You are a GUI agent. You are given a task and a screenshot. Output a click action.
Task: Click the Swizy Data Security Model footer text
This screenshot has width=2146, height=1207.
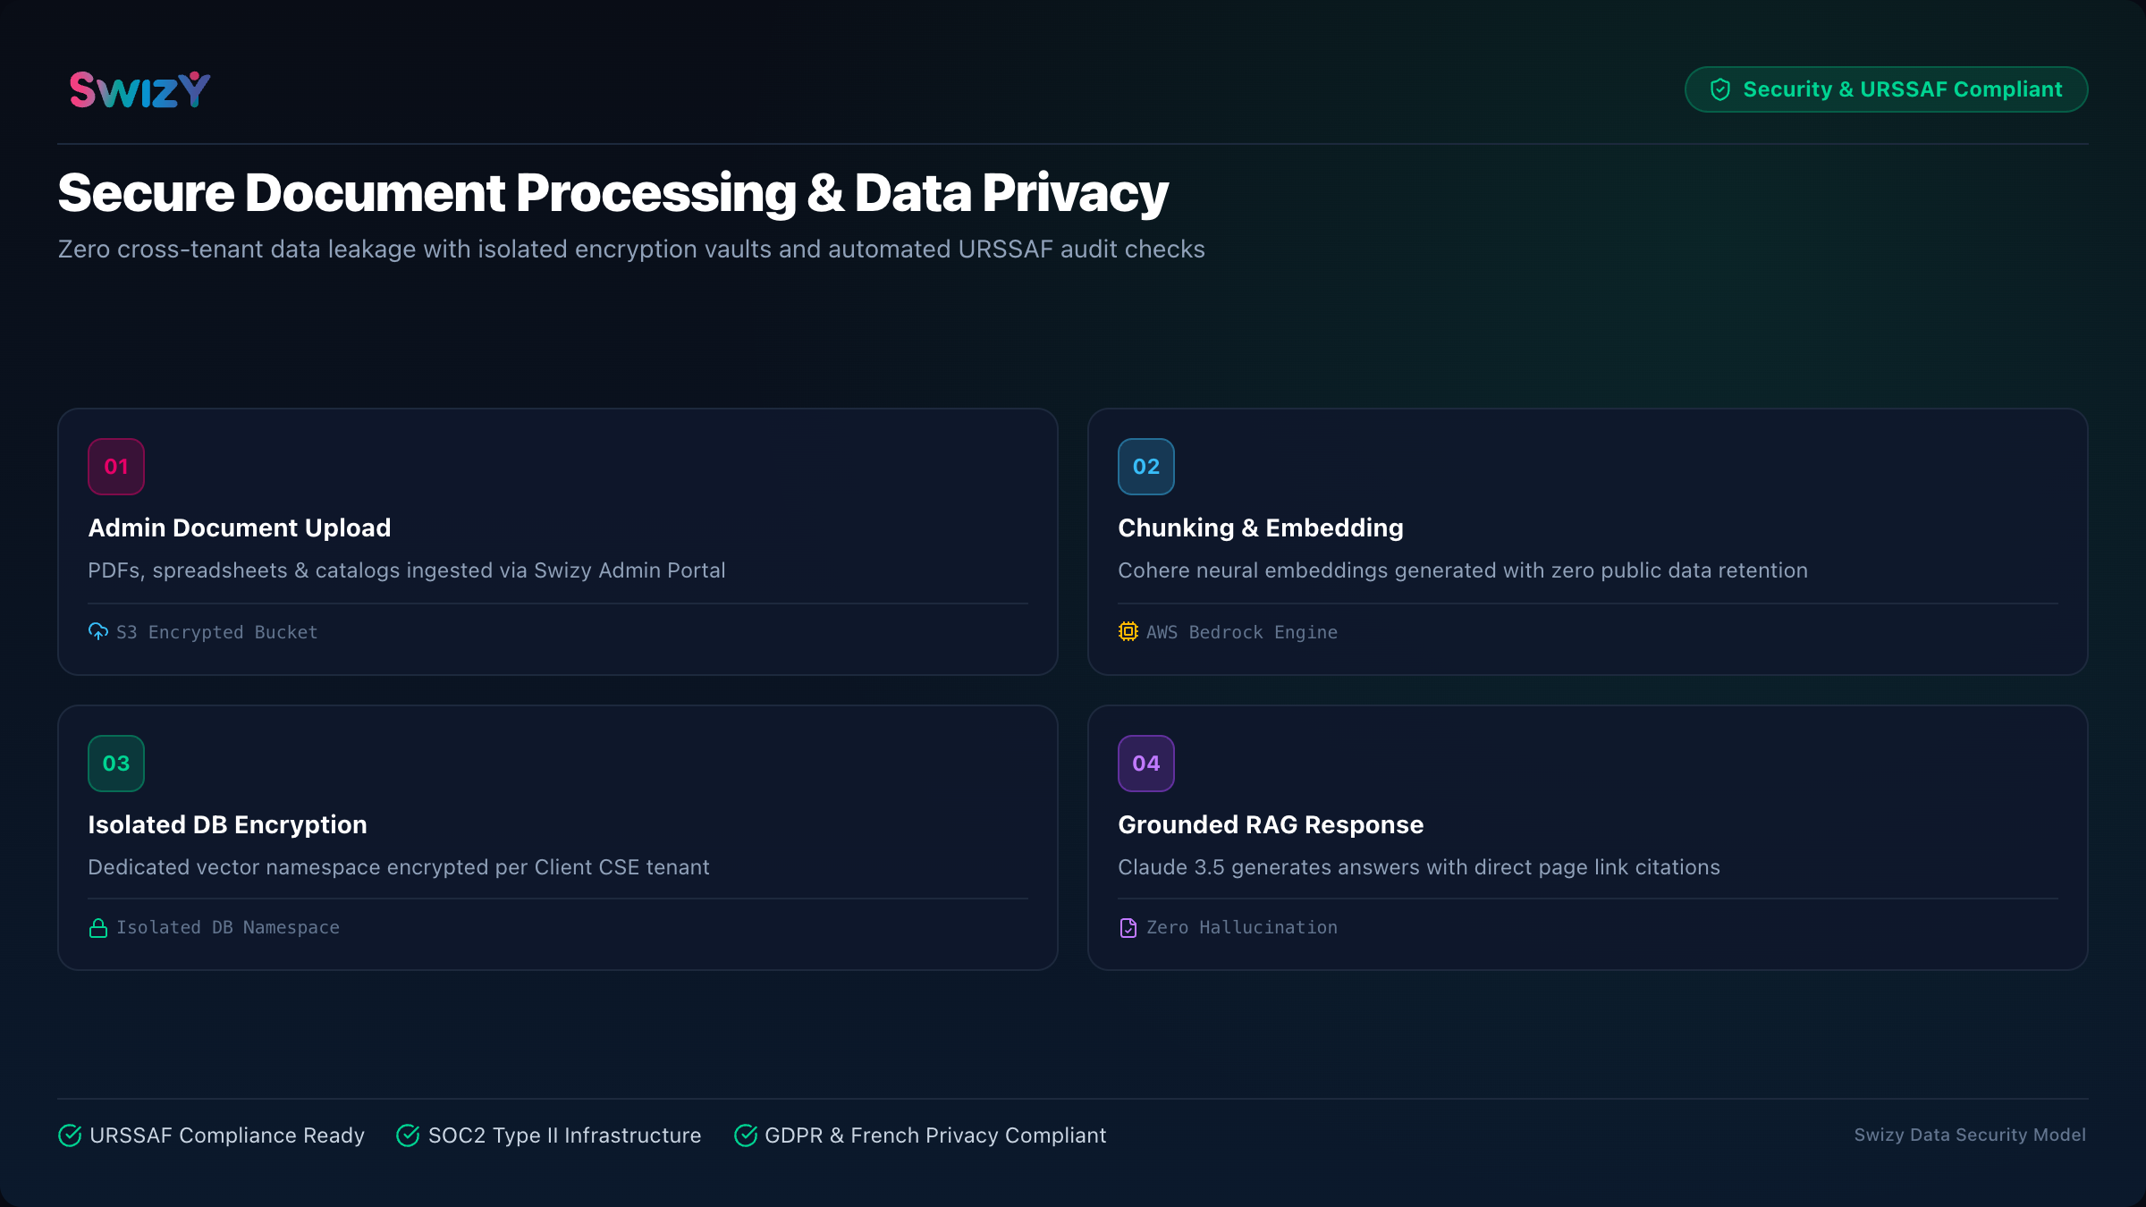point(1970,1135)
